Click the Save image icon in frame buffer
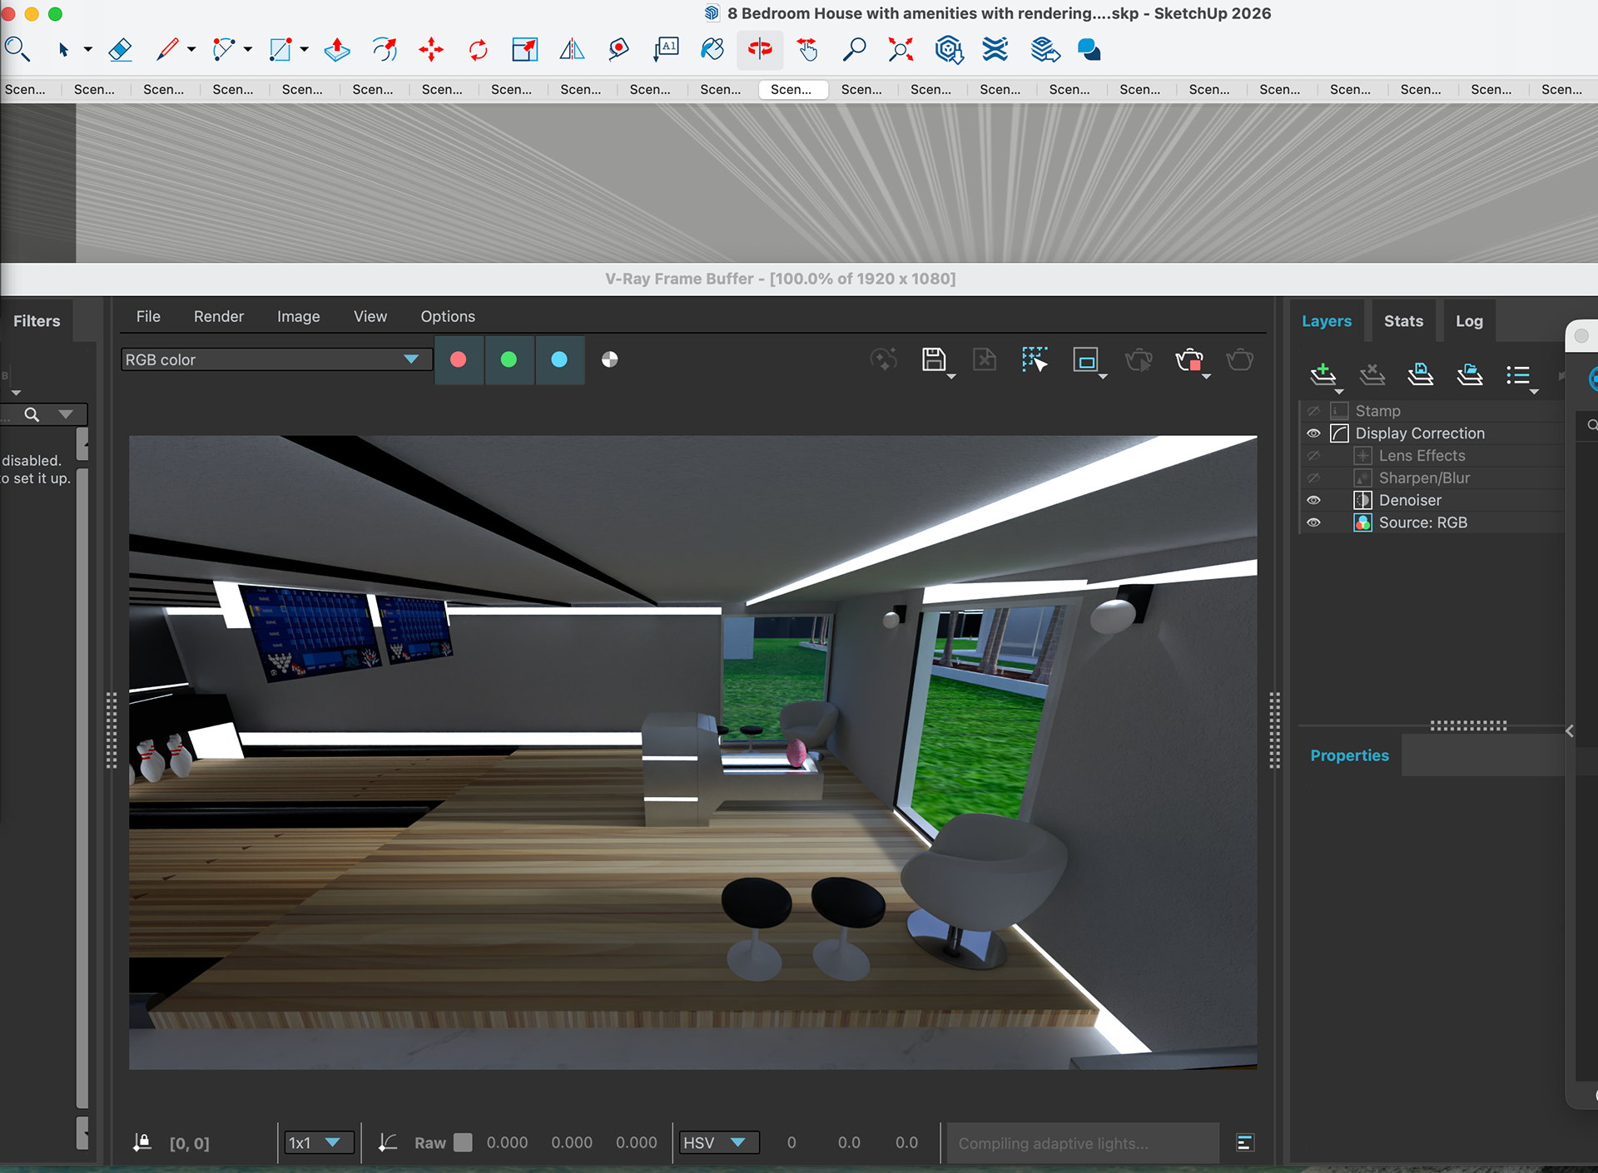Viewport: 1598px width, 1173px height. 934,359
